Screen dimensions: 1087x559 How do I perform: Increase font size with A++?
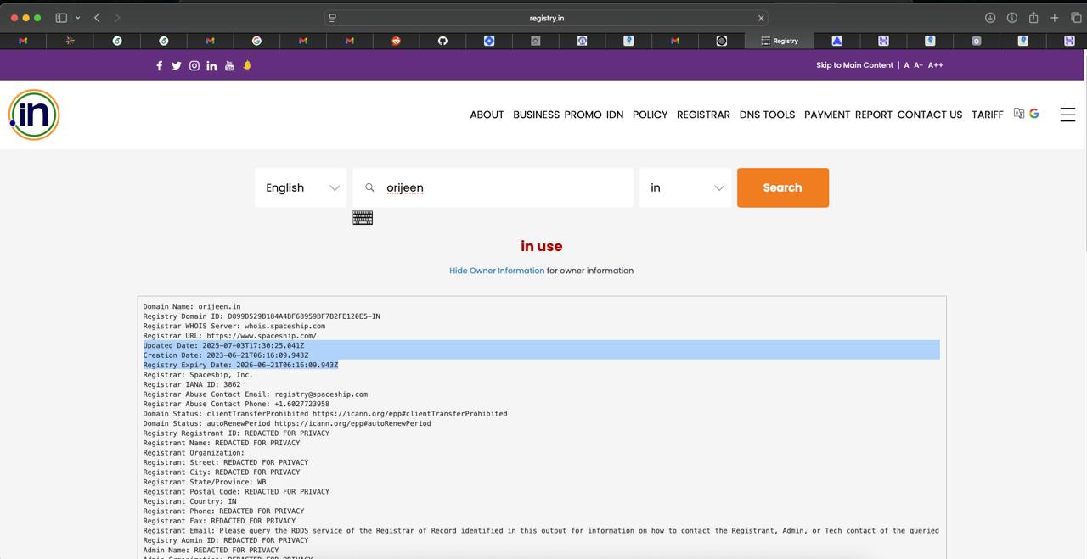[x=935, y=65]
